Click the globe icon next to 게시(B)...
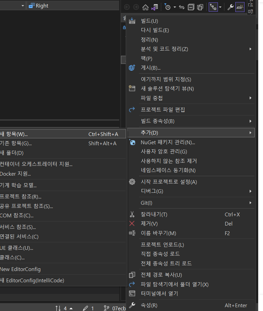Viewport: 263px width, 311px height. coord(132,68)
